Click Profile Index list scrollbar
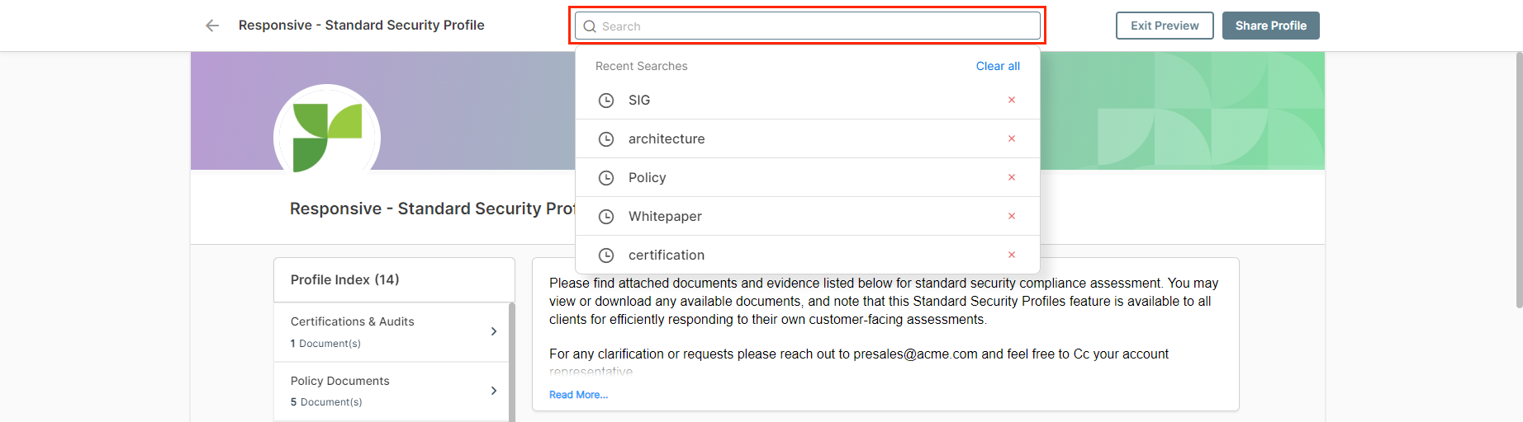This screenshot has height=422, width=1523. pos(512,363)
